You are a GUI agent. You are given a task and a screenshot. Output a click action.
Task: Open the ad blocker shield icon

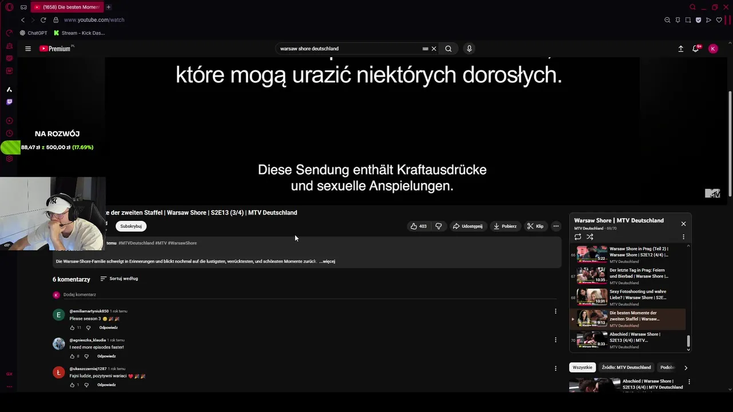tap(698, 19)
